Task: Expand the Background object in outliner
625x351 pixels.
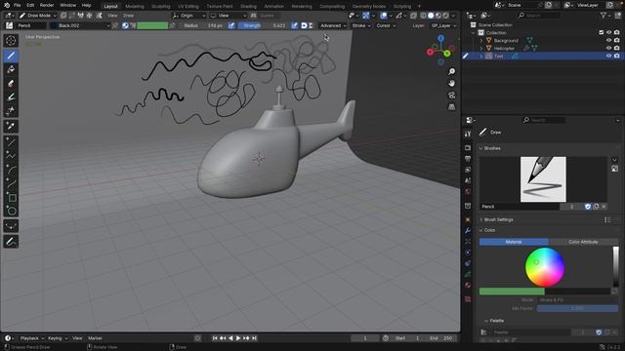Action: click(481, 41)
